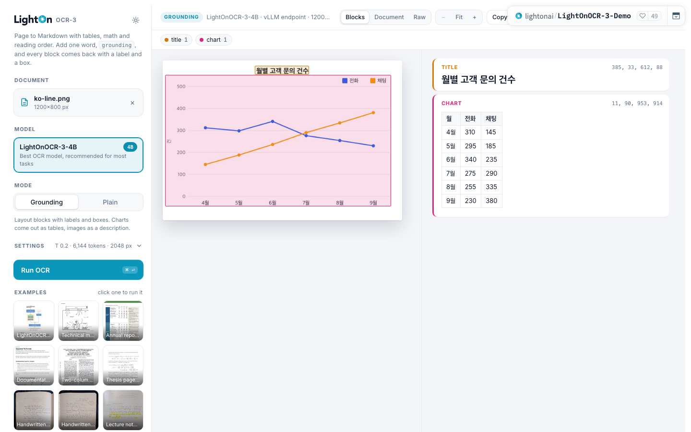Copy the OCR output
691x432 pixels.
(x=500, y=17)
